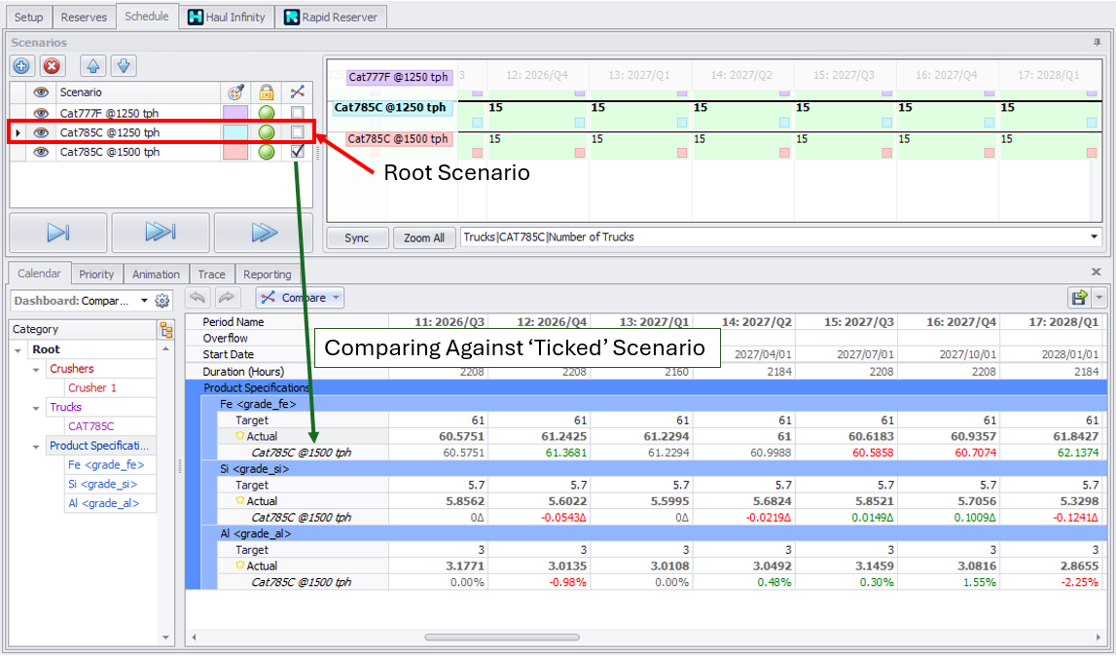Tick compare checkbox for Cat777F @1250 tph
The height and width of the screenshot is (656, 1116).
pyautogui.click(x=298, y=113)
